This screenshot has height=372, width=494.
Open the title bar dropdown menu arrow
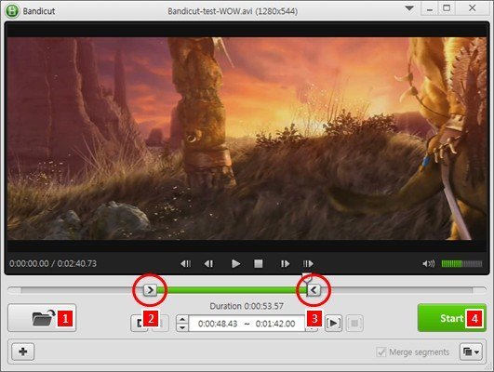coord(409,8)
